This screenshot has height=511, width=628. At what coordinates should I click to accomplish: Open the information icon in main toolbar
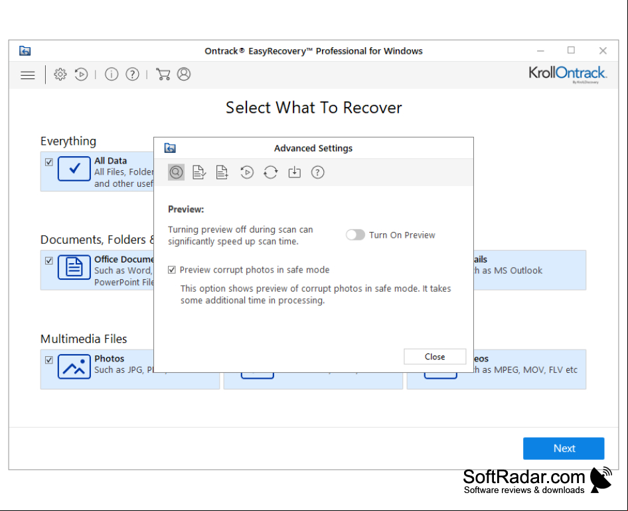pos(112,74)
